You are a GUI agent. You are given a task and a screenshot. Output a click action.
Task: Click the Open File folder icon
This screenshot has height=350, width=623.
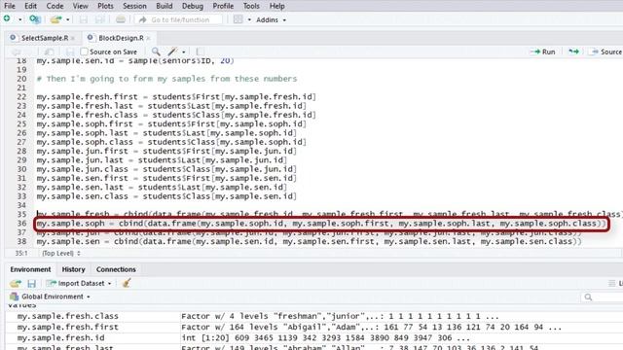55,19
